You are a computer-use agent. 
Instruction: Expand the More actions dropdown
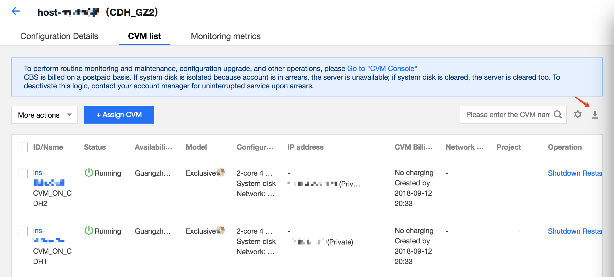45,115
